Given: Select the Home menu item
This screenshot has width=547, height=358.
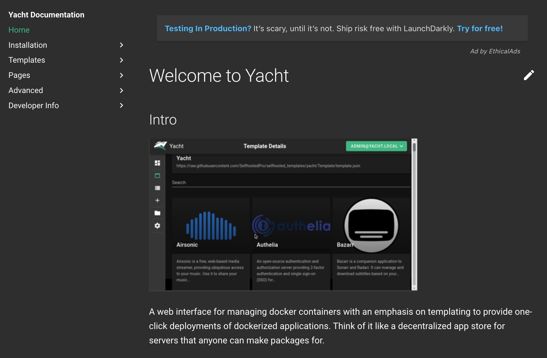Looking at the screenshot, I should [19, 29].
